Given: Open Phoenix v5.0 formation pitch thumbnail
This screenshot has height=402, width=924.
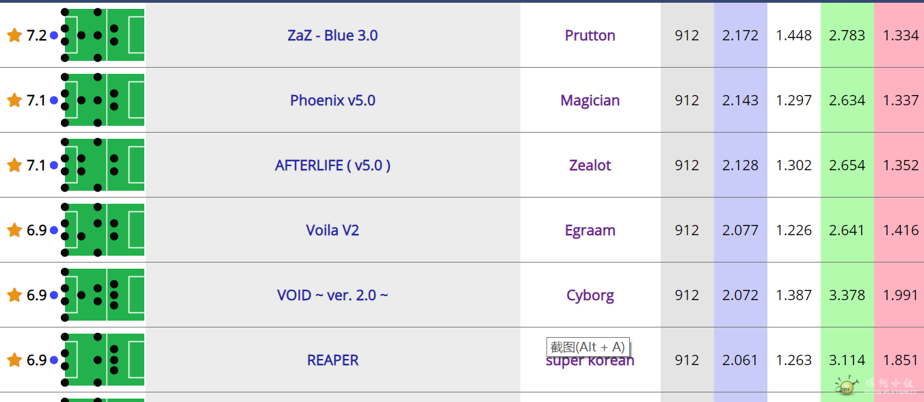Looking at the screenshot, I should tap(103, 100).
